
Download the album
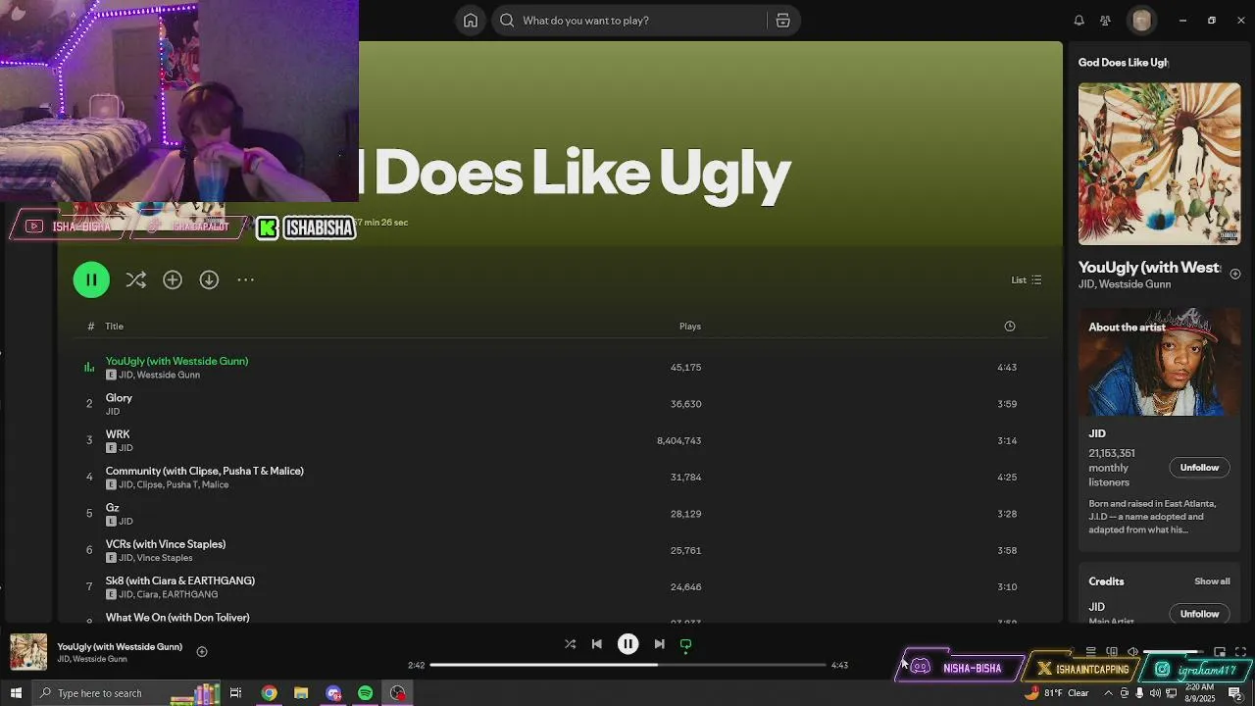click(209, 280)
